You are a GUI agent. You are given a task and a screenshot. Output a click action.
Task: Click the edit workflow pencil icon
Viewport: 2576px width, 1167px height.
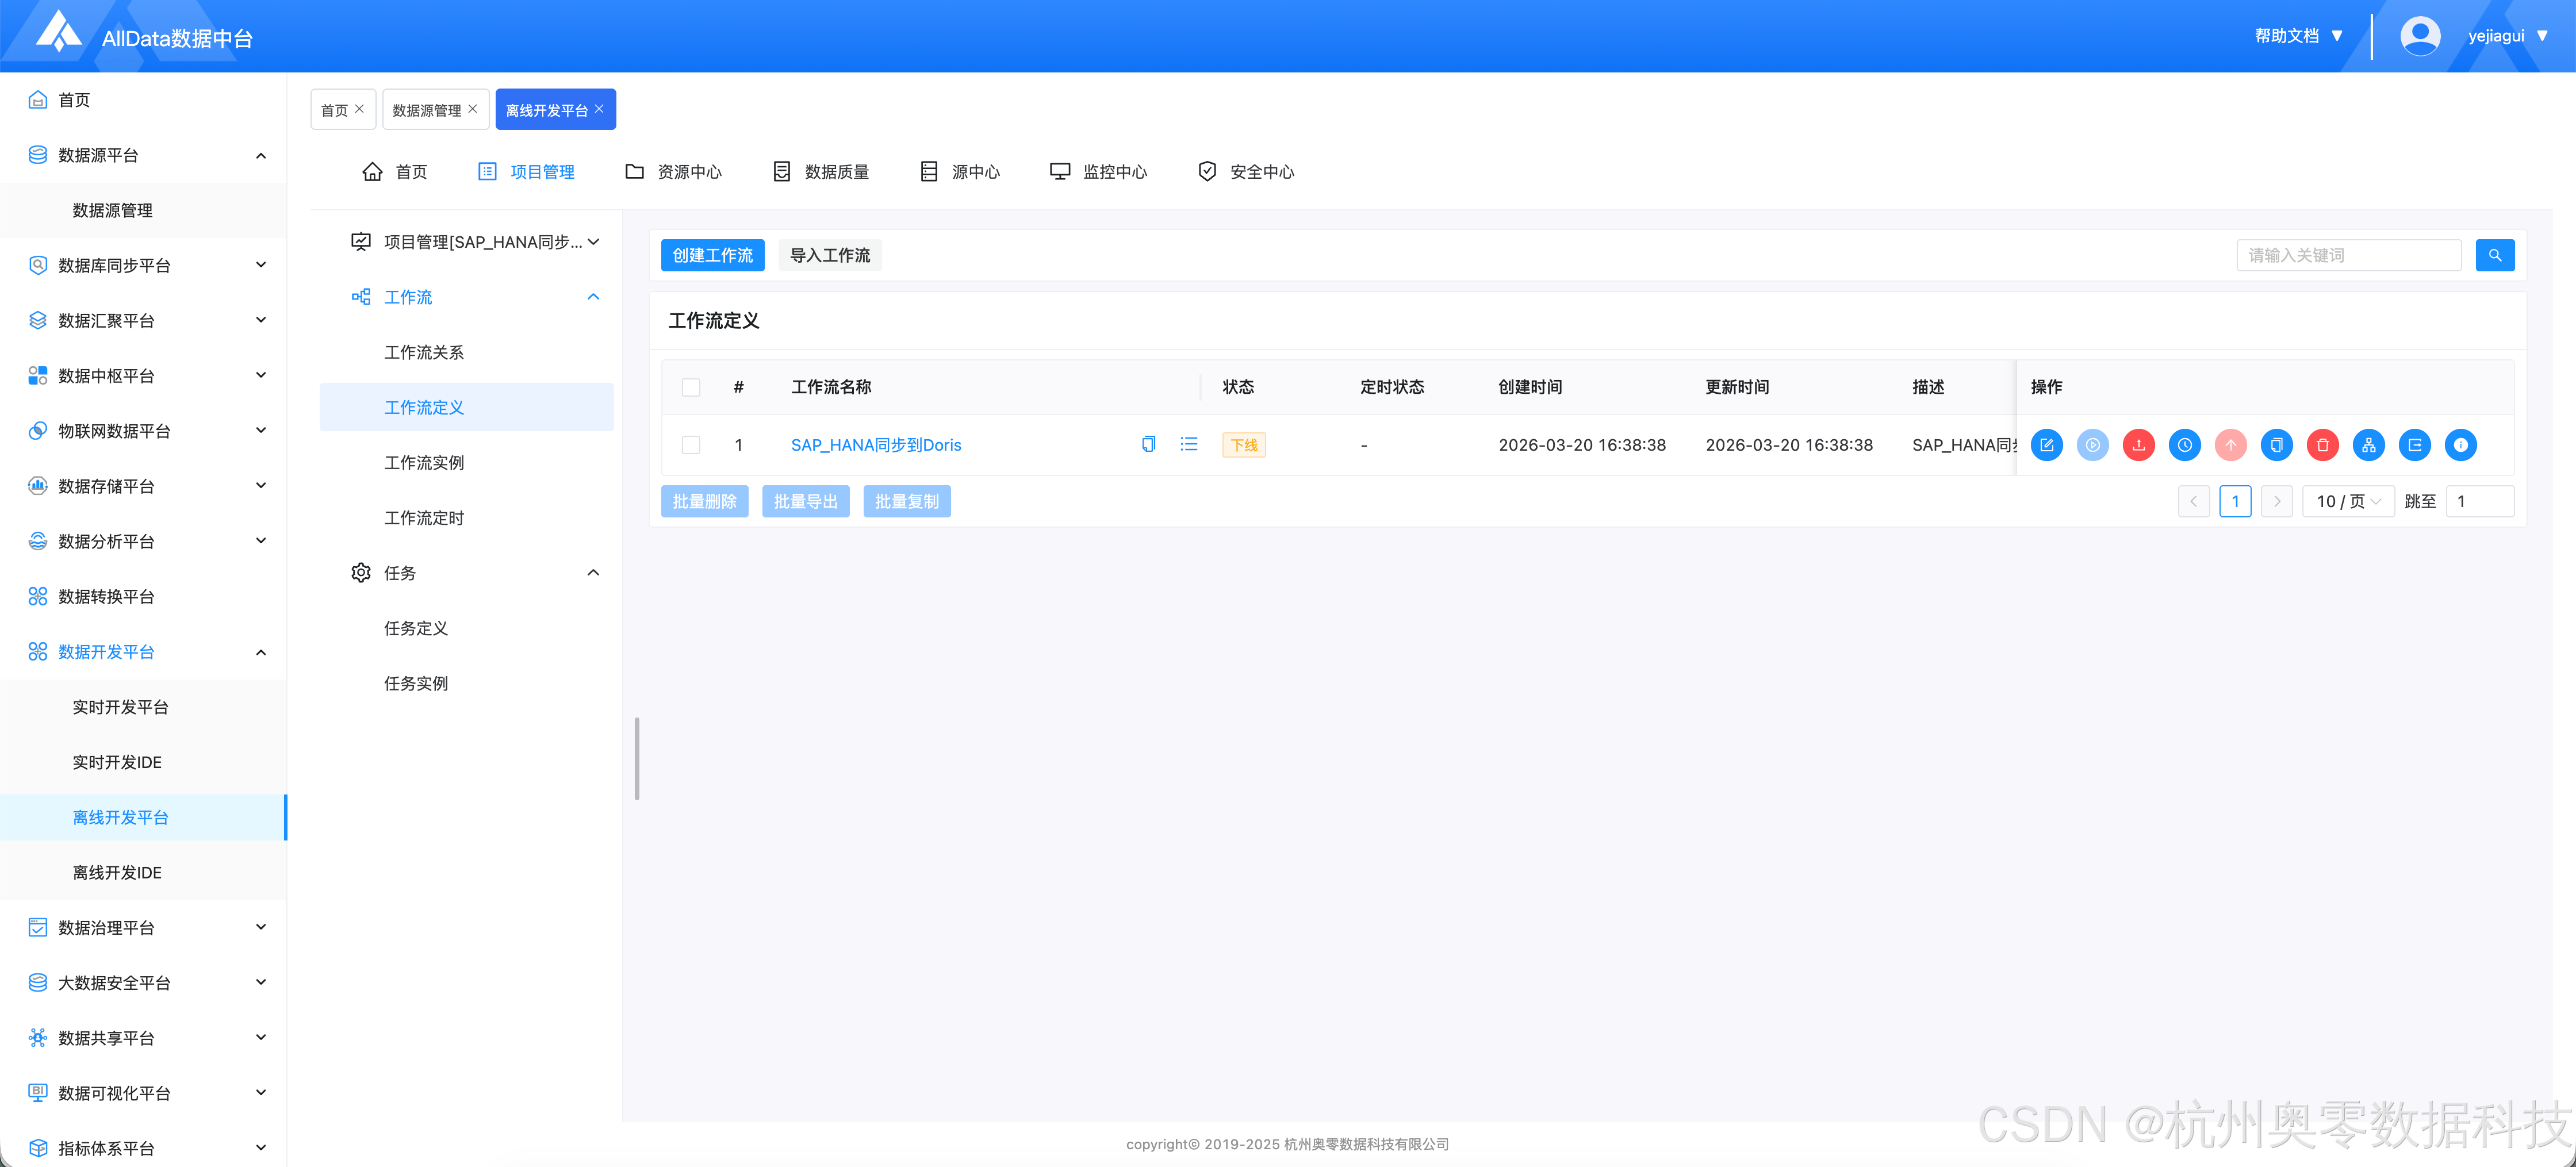[2046, 445]
